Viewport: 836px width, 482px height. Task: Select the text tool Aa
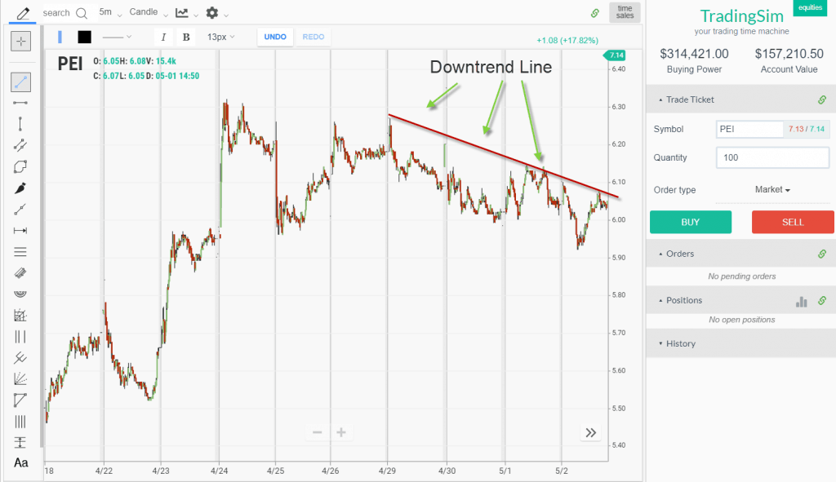click(20, 462)
